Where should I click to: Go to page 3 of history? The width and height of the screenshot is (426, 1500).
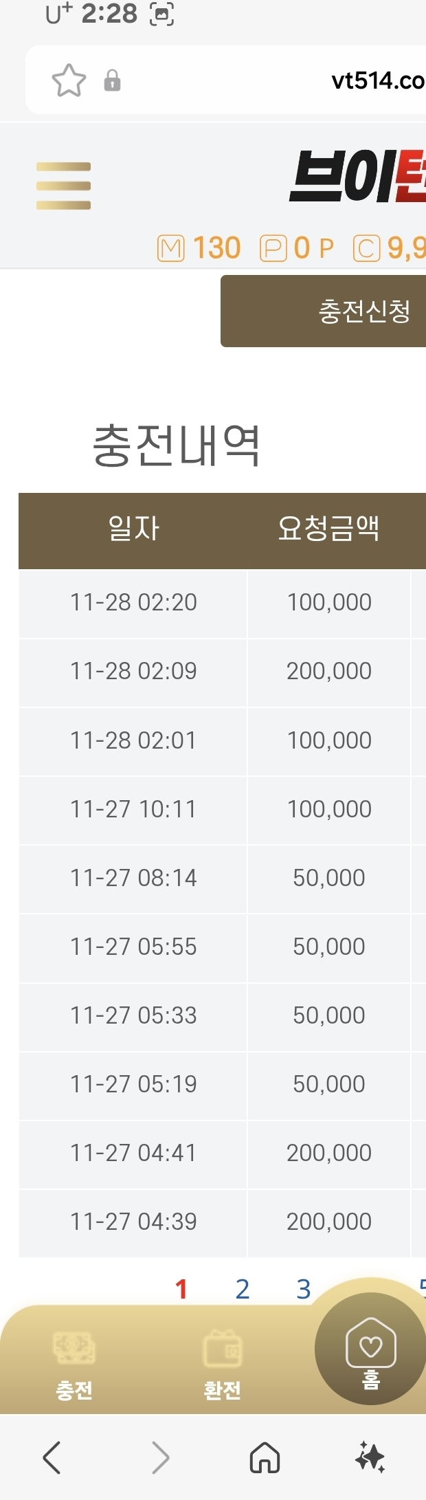pos(304,1289)
